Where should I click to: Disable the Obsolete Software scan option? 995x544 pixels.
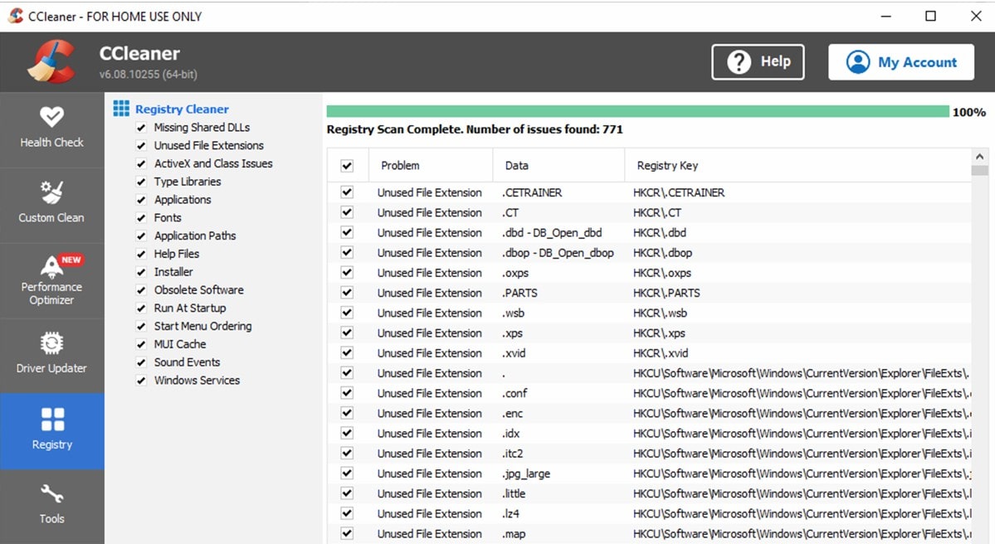click(x=141, y=289)
